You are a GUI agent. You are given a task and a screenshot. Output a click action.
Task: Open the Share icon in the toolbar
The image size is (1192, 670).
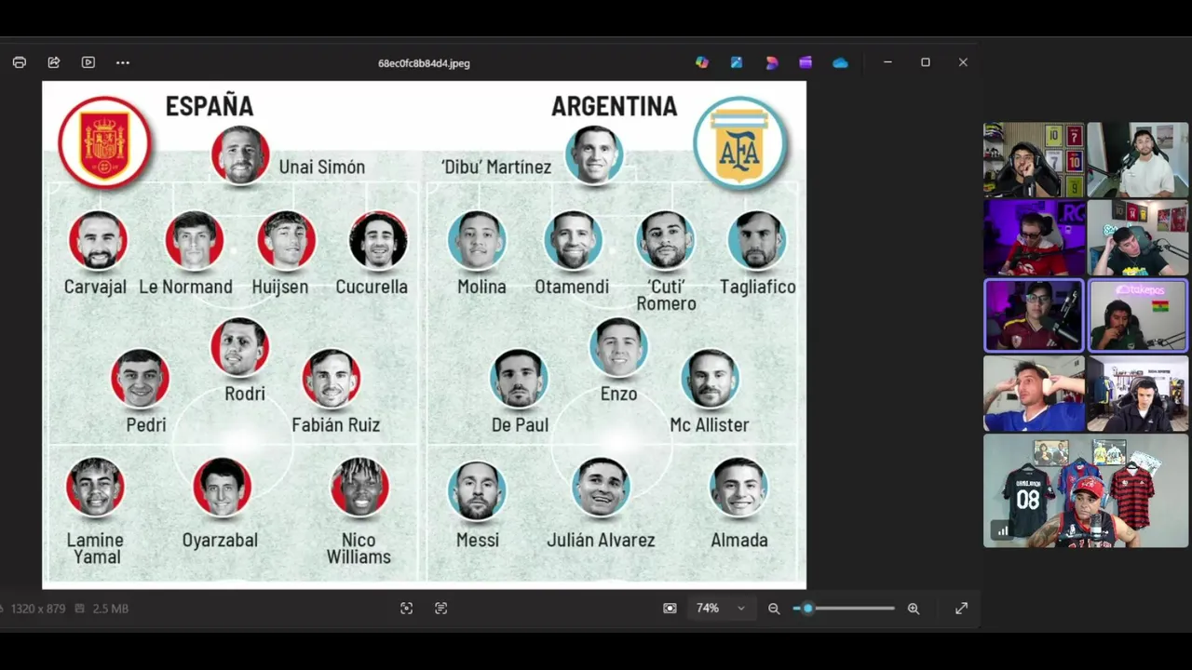54,62
